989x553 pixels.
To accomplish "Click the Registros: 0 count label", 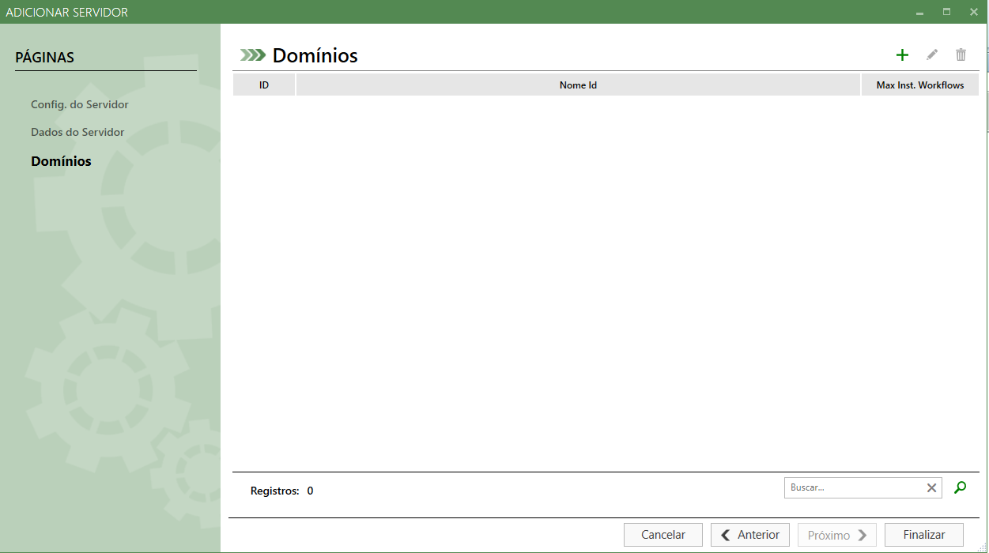I will tap(281, 491).
